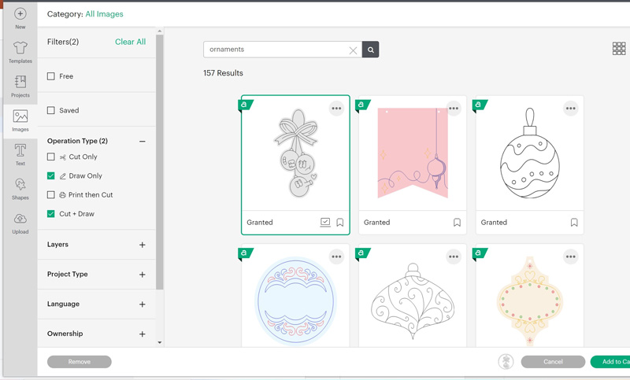The image size is (630, 380).
Task: Open three-dot menu on bow ornaments card
Action: click(337, 109)
